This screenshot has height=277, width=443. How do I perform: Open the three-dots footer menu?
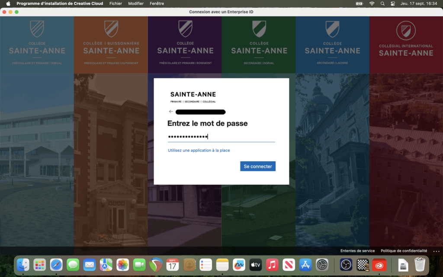[436, 251]
